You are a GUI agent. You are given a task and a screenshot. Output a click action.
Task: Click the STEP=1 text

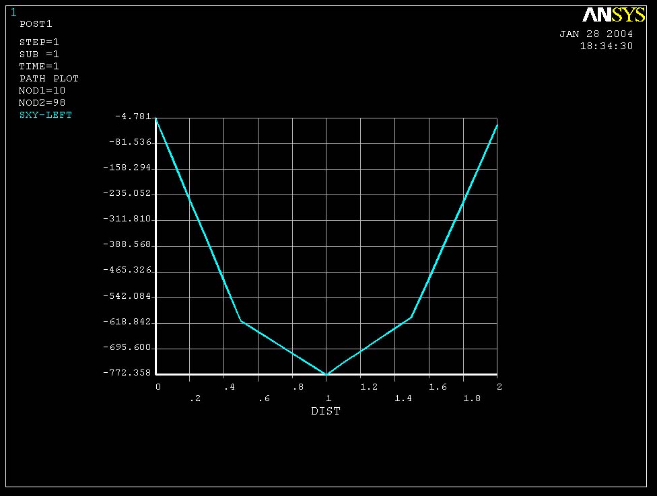(39, 42)
